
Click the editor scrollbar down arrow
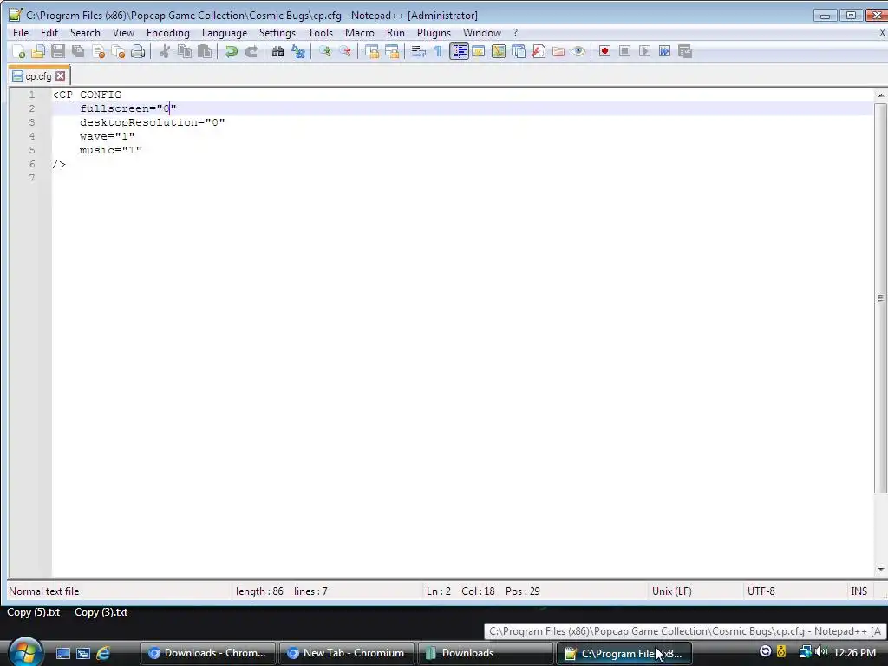[881, 570]
